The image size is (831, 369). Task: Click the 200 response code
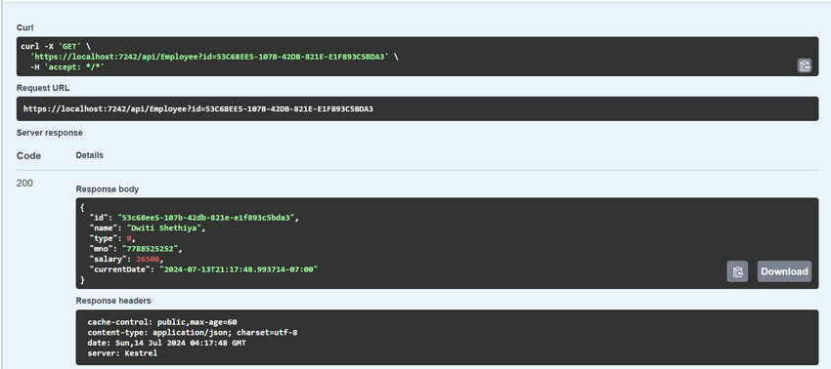click(24, 184)
